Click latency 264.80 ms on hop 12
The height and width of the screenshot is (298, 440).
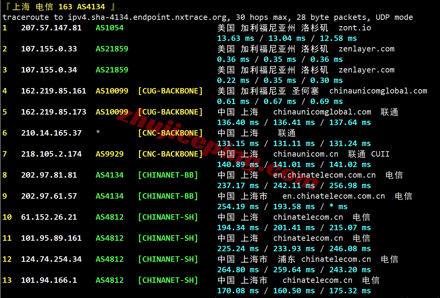[238, 270]
